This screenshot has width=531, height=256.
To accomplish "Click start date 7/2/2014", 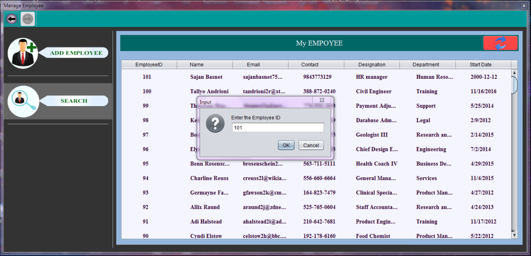I will click(481, 149).
